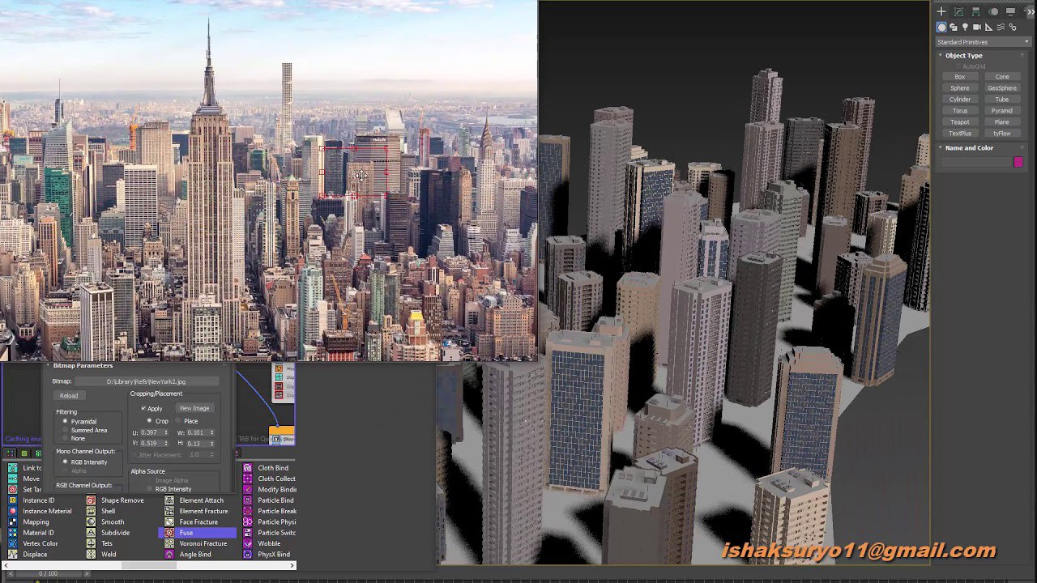This screenshot has width=1037, height=583.
Task: Click the magenta object color swatch
Action: (1018, 162)
